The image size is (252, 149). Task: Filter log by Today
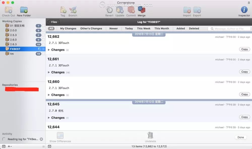point(129,28)
